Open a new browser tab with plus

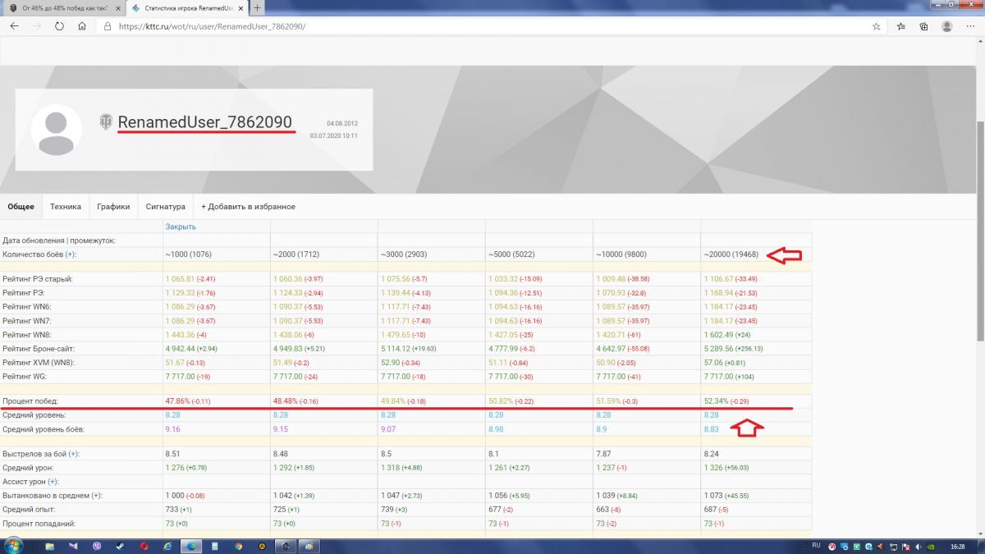click(x=258, y=7)
